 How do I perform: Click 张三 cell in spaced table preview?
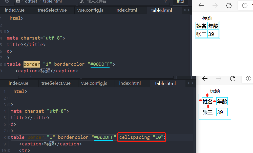point(207,112)
